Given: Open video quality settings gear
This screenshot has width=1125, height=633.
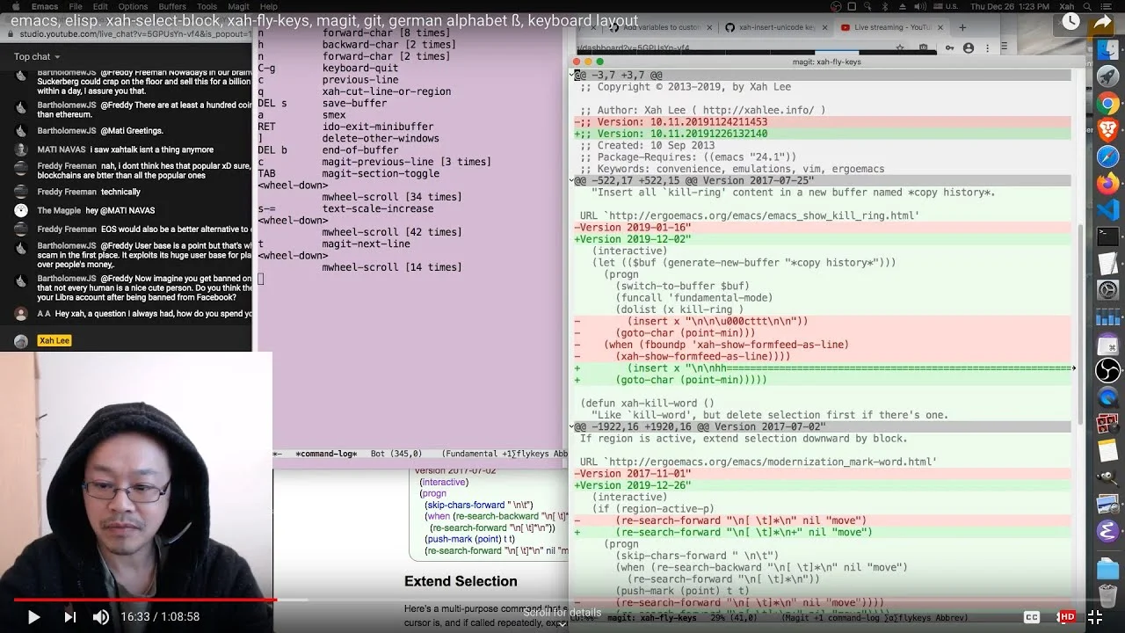Looking at the screenshot, I should click(x=1066, y=617).
